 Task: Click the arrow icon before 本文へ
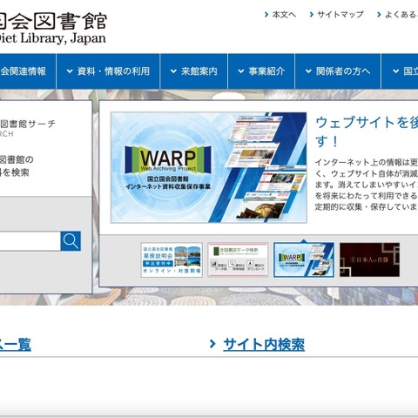[266, 15]
